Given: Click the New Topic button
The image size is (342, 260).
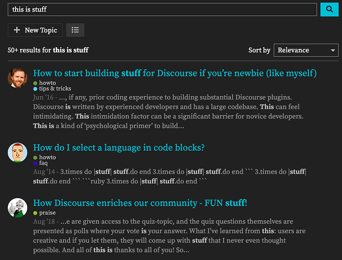Looking at the screenshot, I should (35, 30).
